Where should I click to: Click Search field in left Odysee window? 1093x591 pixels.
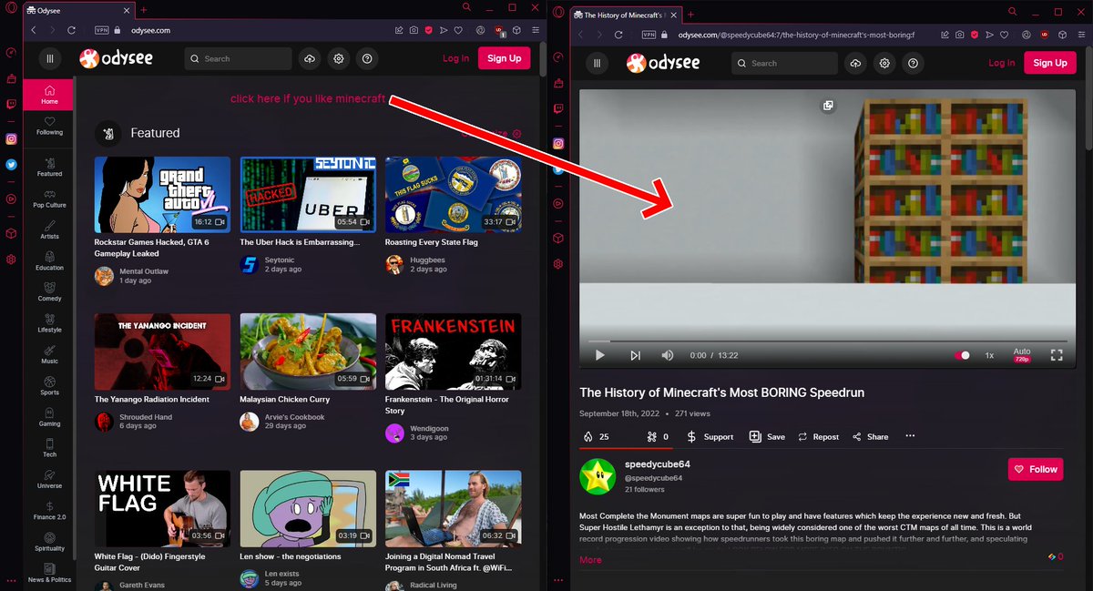coord(238,58)
